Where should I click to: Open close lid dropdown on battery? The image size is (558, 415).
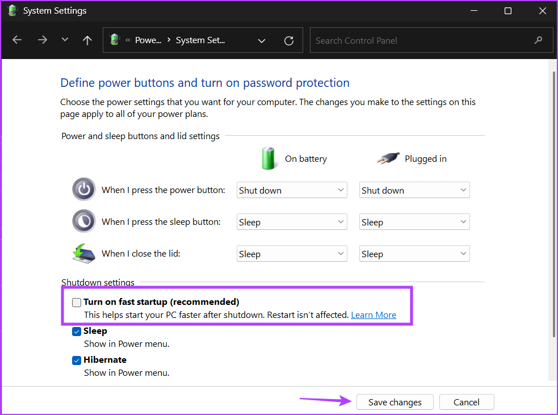292,254
